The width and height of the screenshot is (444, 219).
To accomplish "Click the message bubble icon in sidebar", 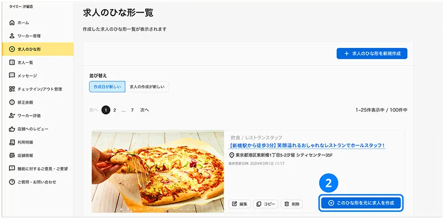I will coord(12,76).
